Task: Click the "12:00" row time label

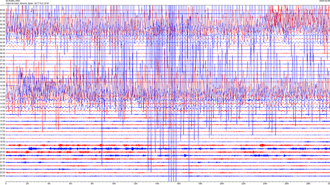Action: point(2,96)
